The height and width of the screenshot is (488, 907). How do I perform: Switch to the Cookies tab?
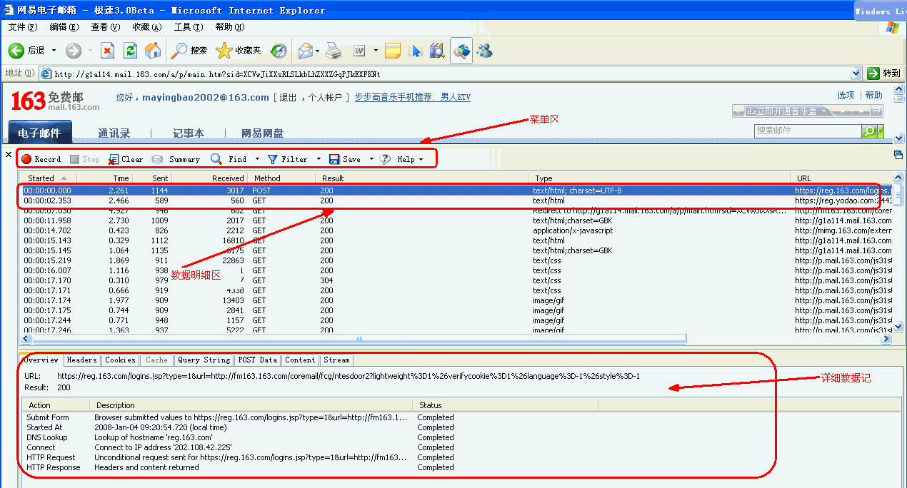pos(120,360)
